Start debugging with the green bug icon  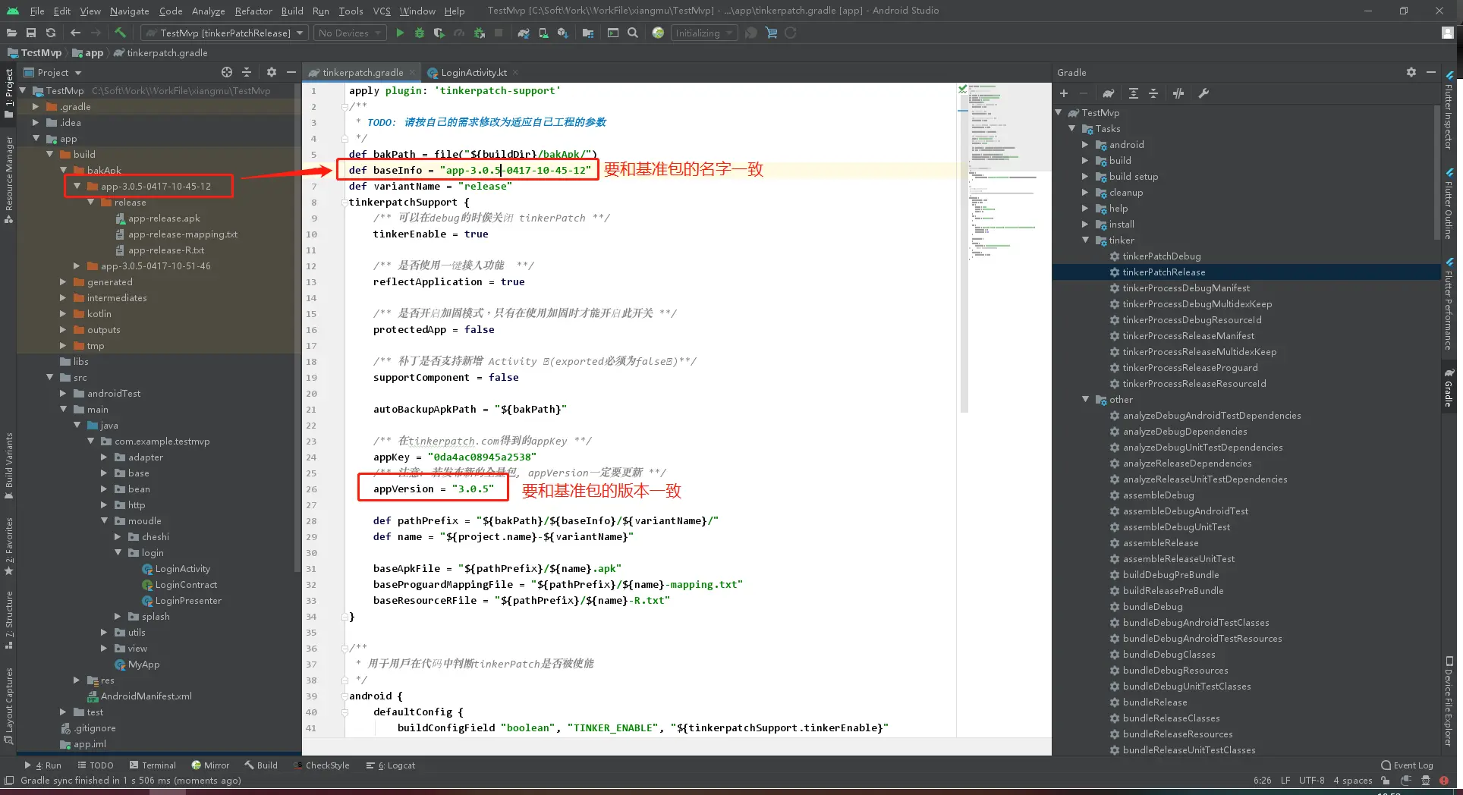[420, 33]
